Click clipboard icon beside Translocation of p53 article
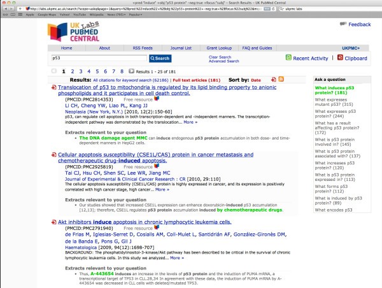 [x=54, y=87]
